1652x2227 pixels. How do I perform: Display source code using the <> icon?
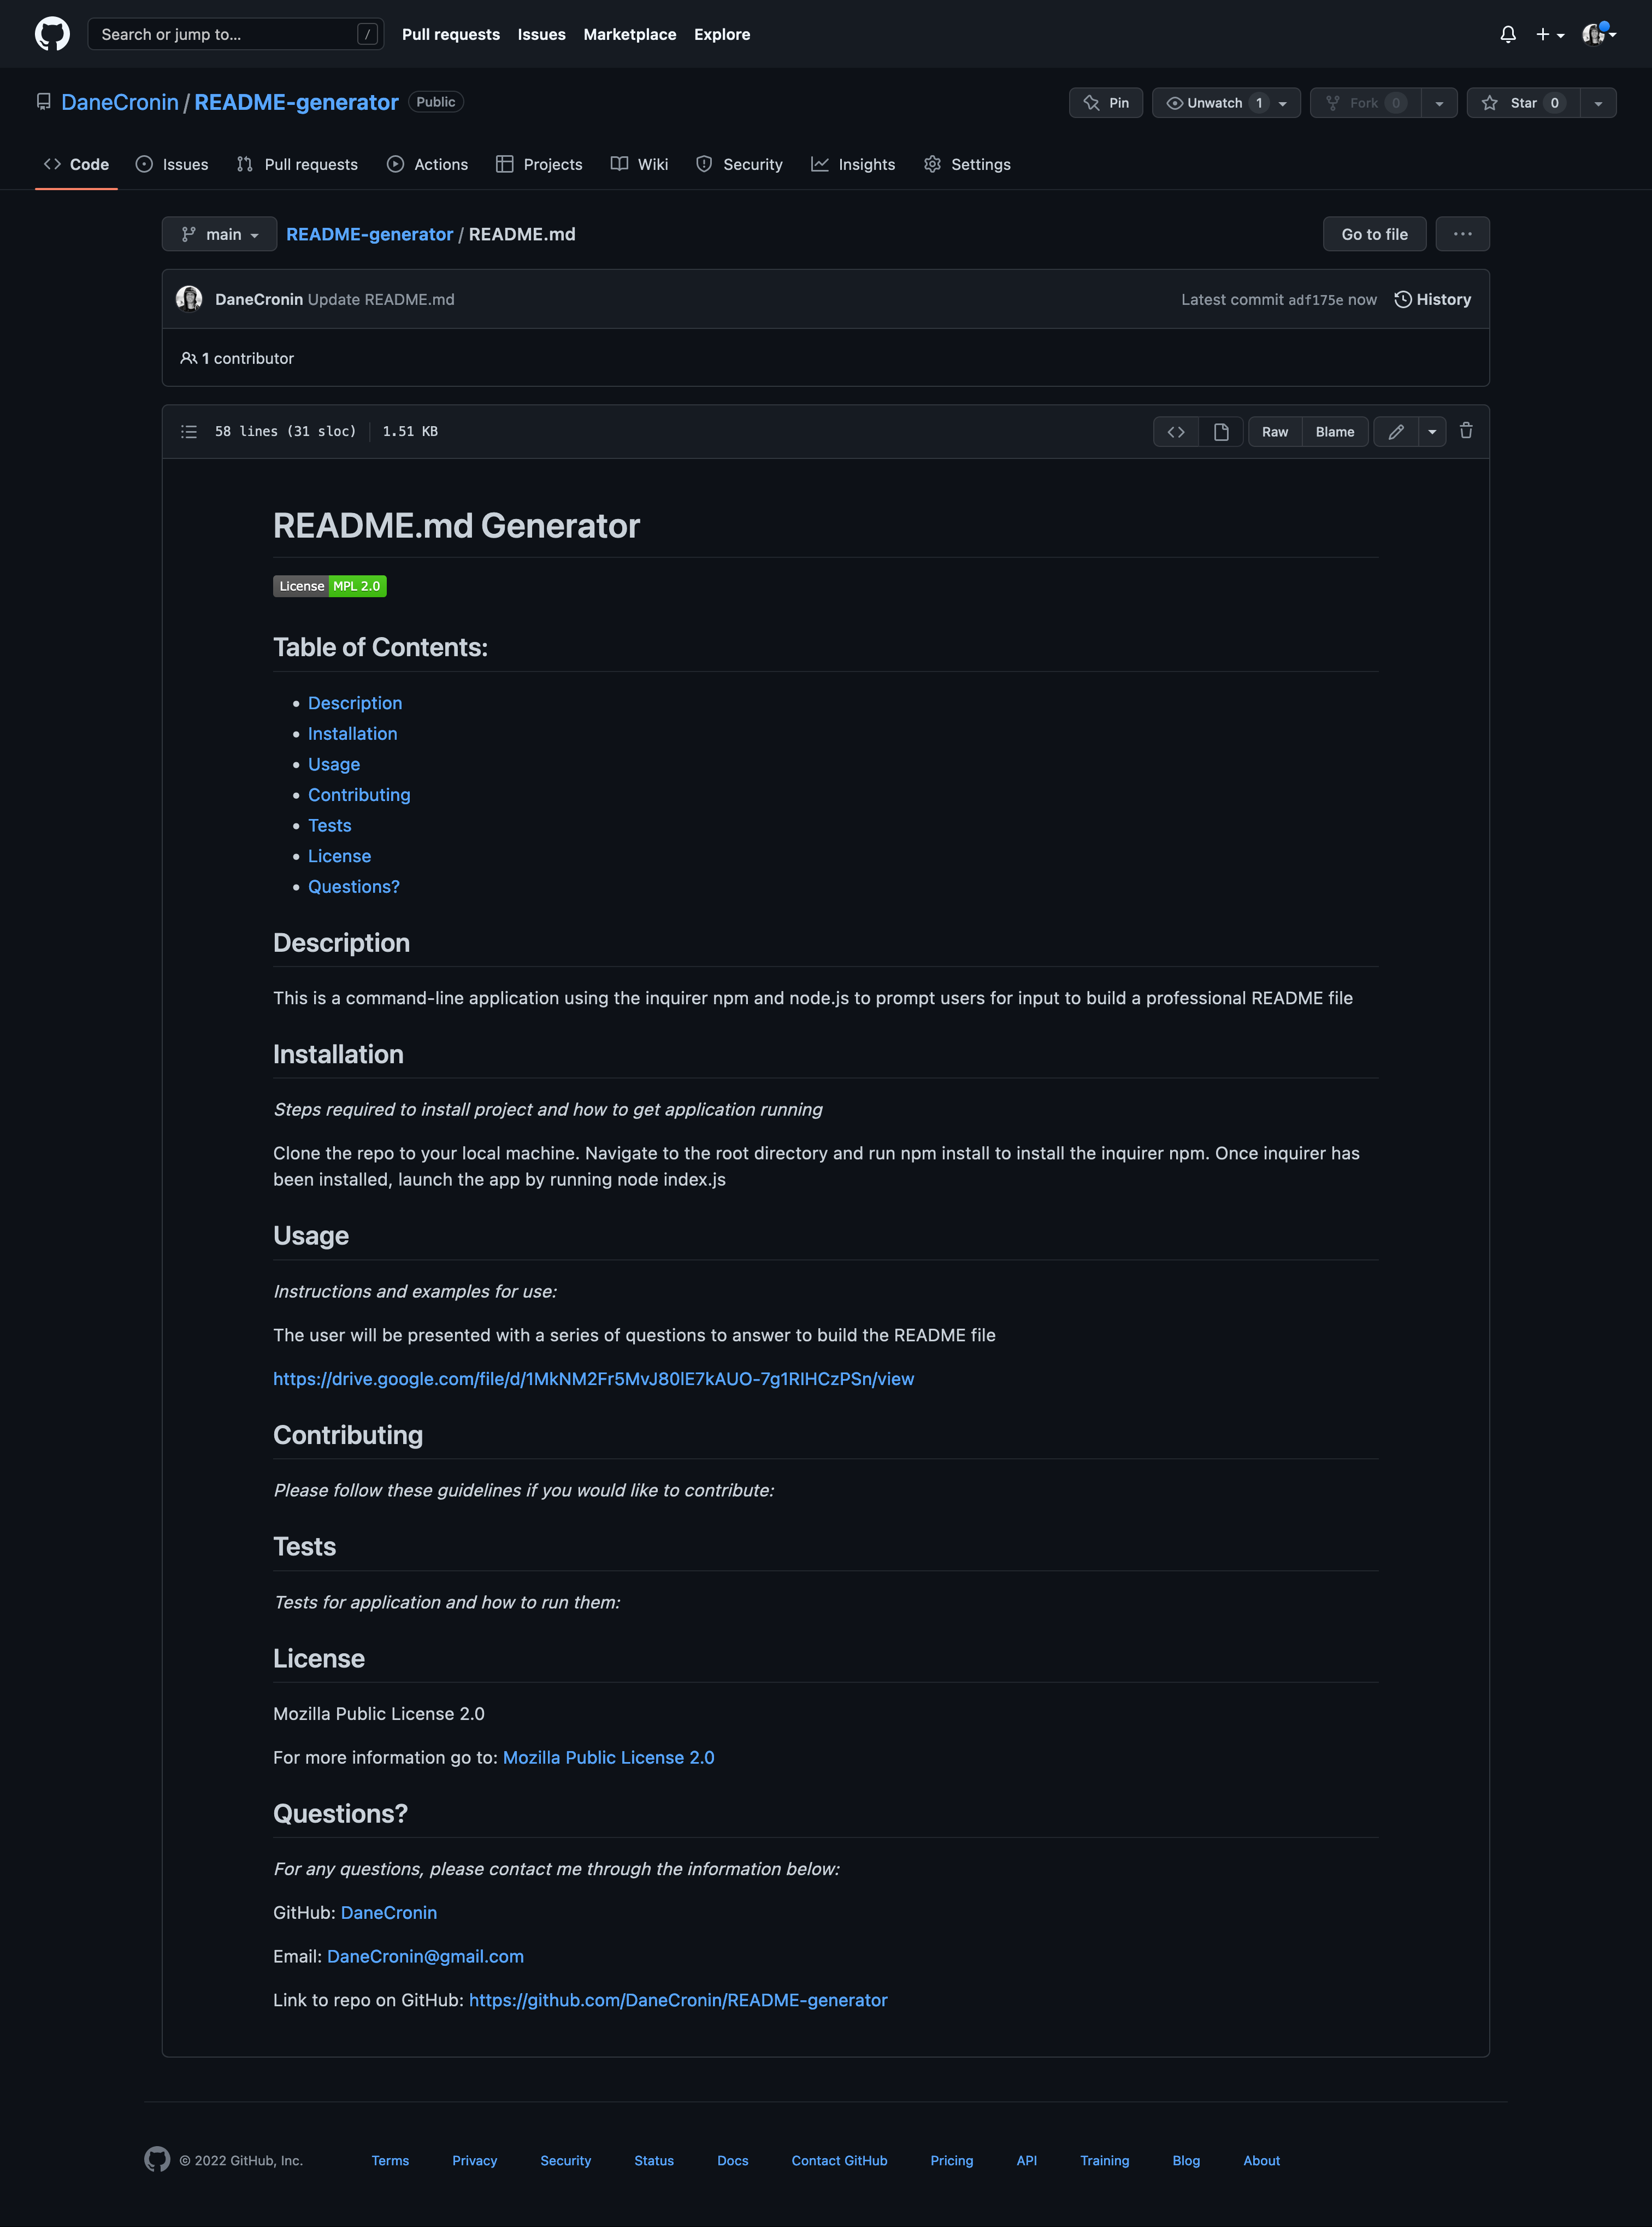[x=1175, y=431]
